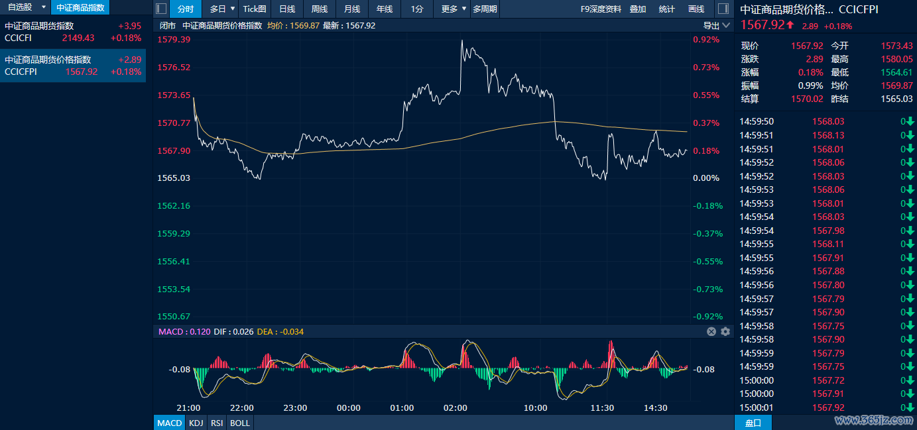Image resolution: width=917 pixels, height=430 pixels.
Task: Open the 更多 periods dropdown
Action: (453, 9)
